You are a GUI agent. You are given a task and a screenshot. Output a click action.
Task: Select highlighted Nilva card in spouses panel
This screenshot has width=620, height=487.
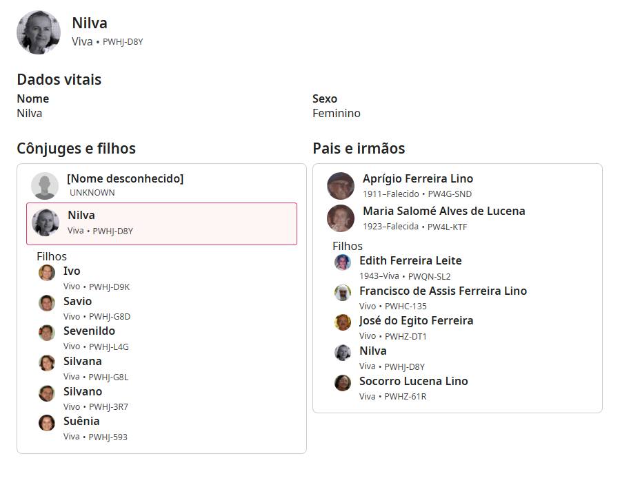161,223
